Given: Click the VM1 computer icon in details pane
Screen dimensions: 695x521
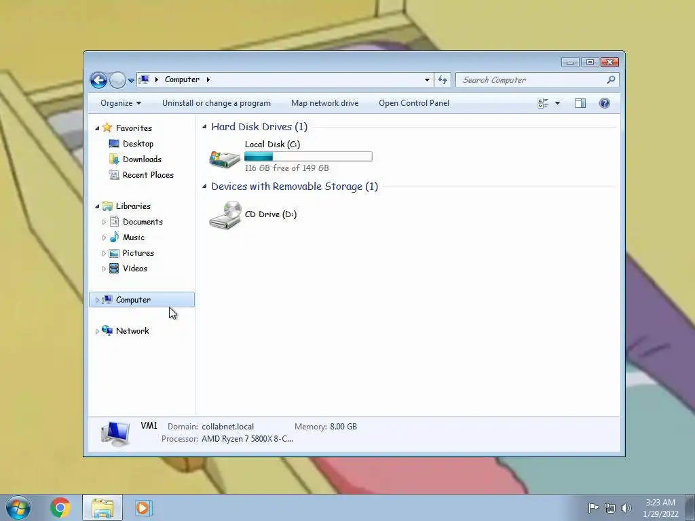Looking at the screenshot, I should [x=115, y=433].
